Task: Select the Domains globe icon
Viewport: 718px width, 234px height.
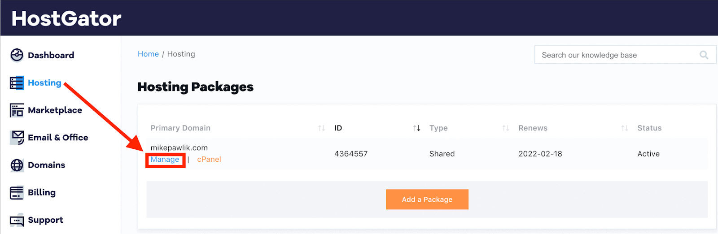Action: [x=17, y=165]
